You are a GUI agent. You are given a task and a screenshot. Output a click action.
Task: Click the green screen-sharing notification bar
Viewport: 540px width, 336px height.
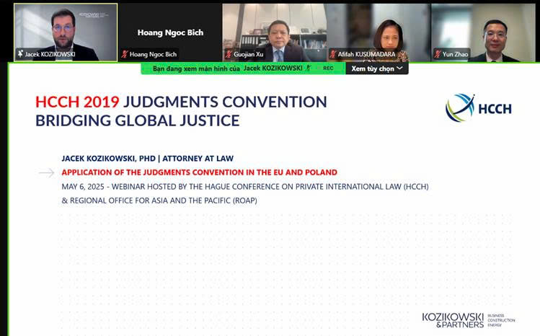[x=243, y=68]
